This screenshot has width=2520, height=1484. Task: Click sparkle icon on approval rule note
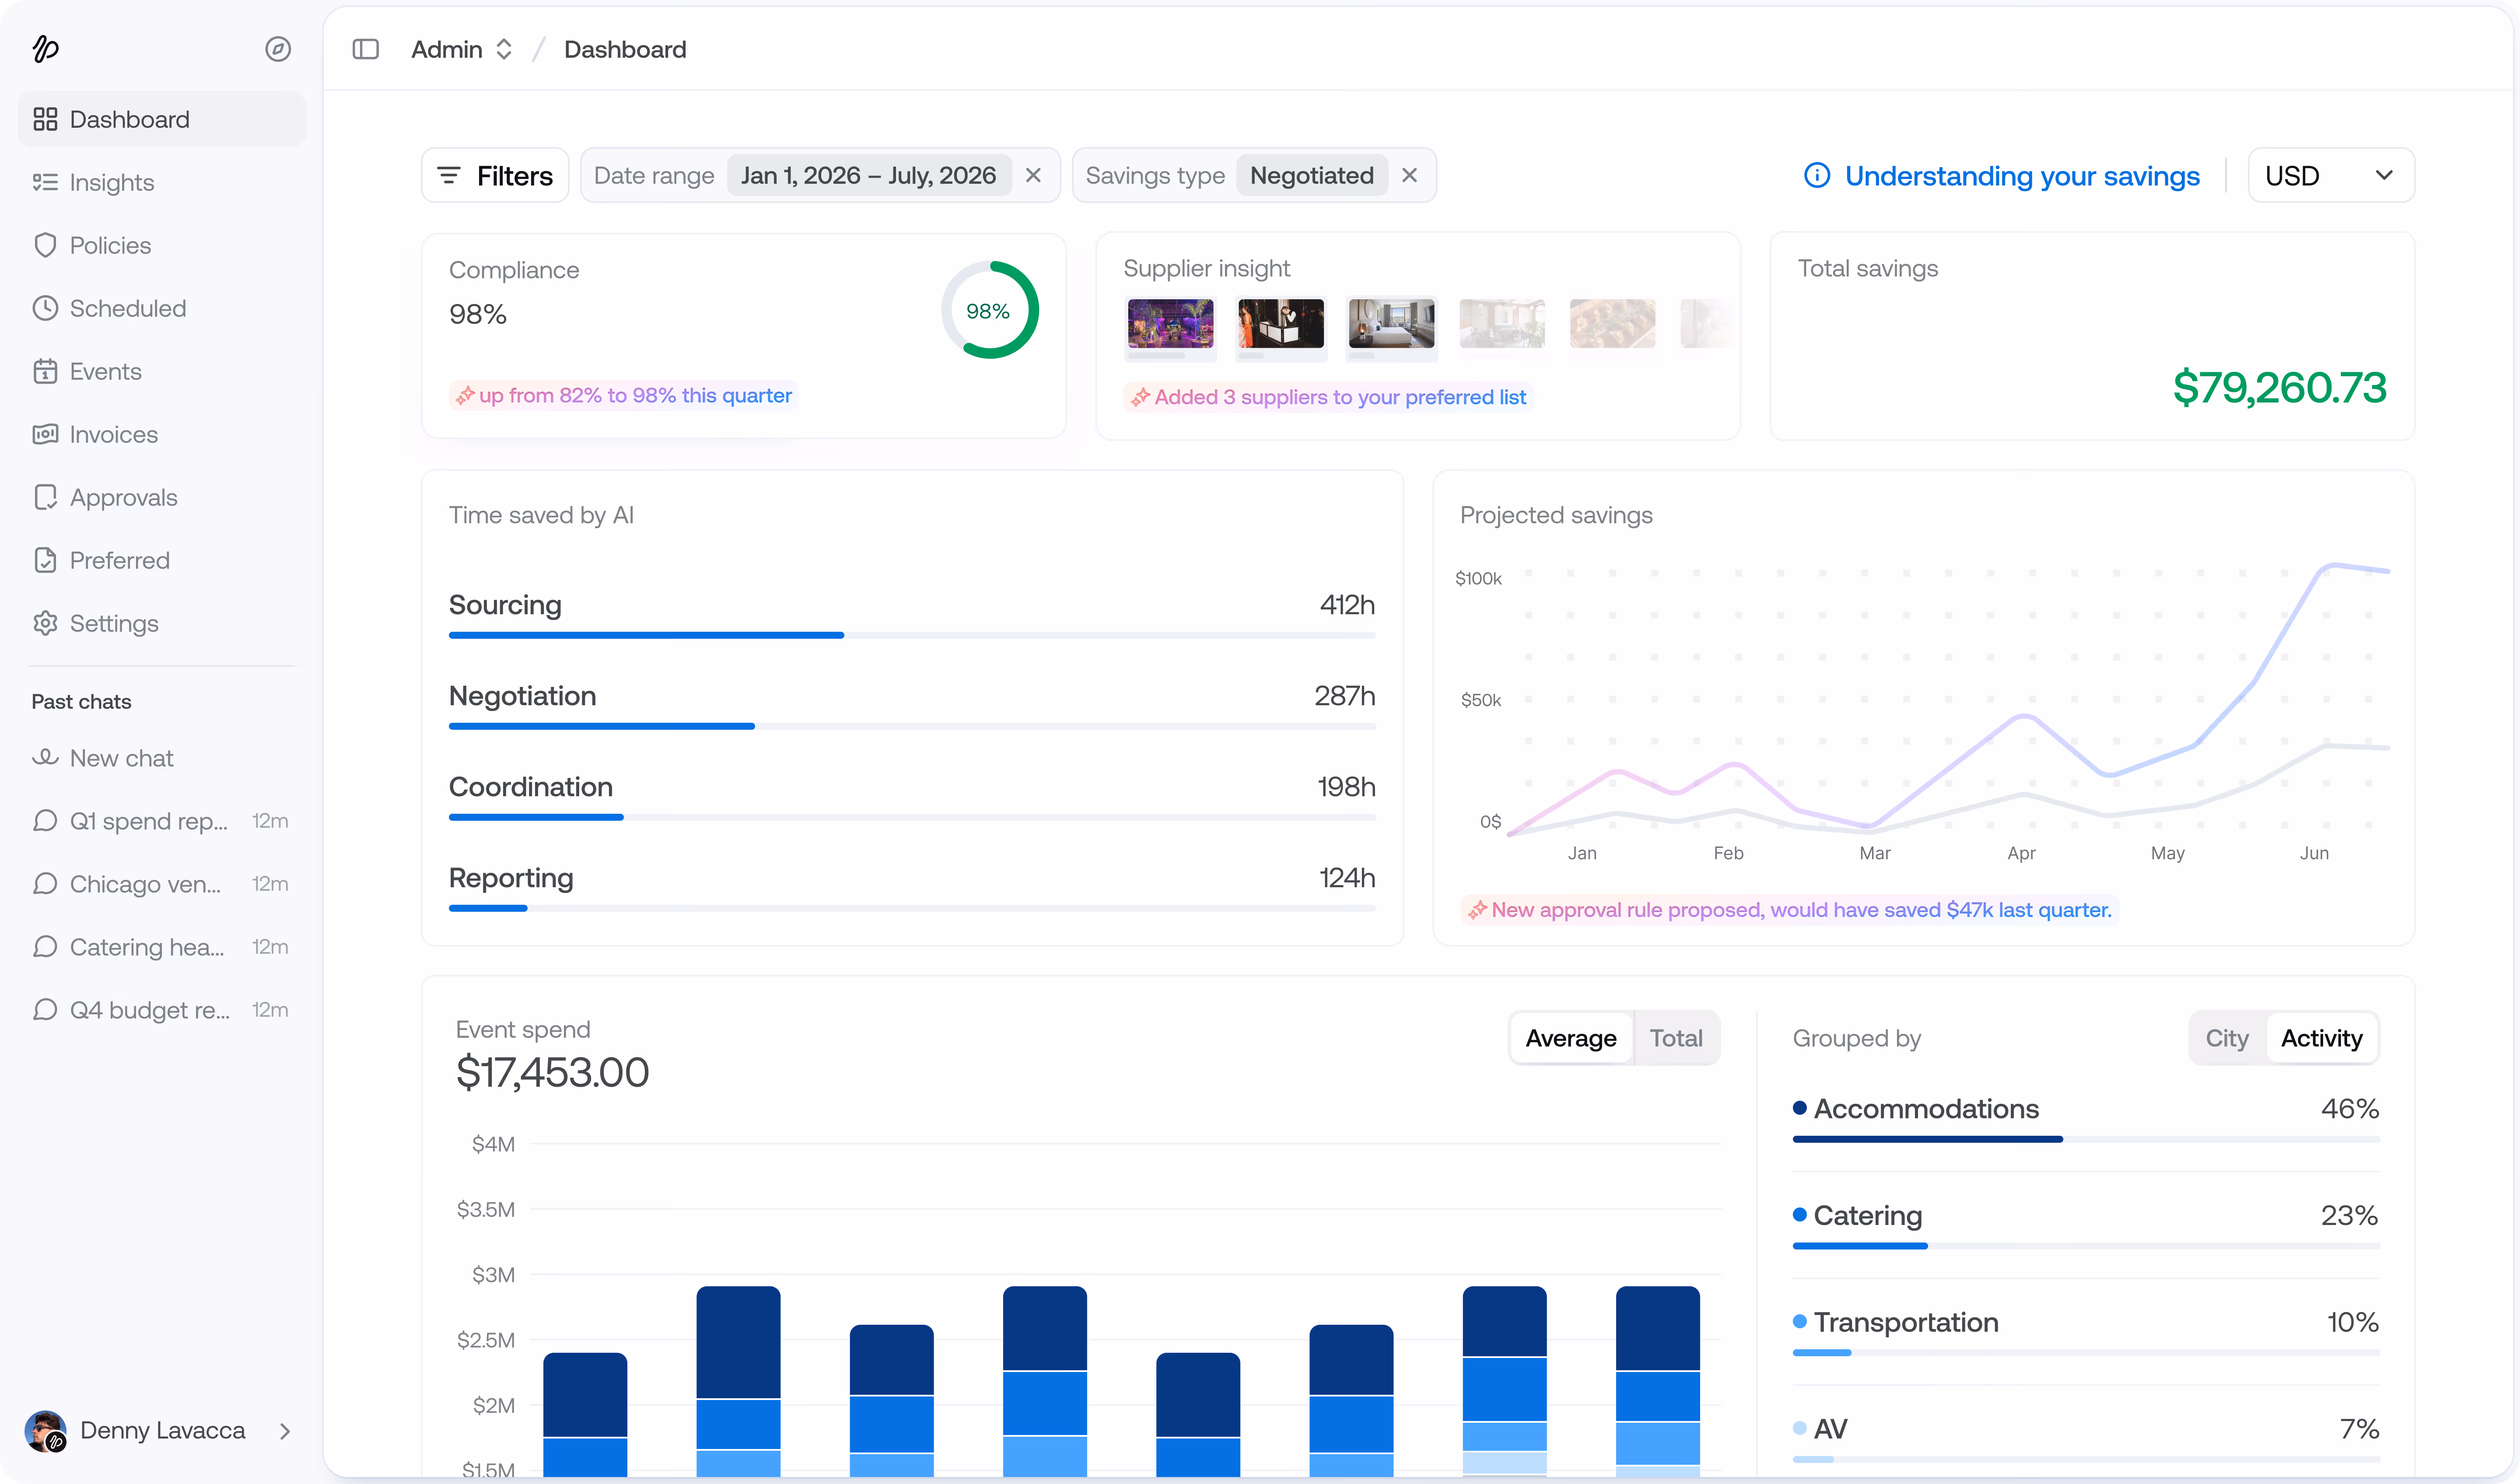pyautogui.click(x=1477, y=910)
